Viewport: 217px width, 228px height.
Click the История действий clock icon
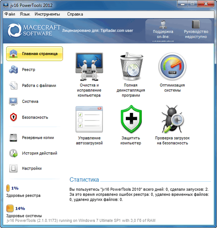click(x=13, y=153)
